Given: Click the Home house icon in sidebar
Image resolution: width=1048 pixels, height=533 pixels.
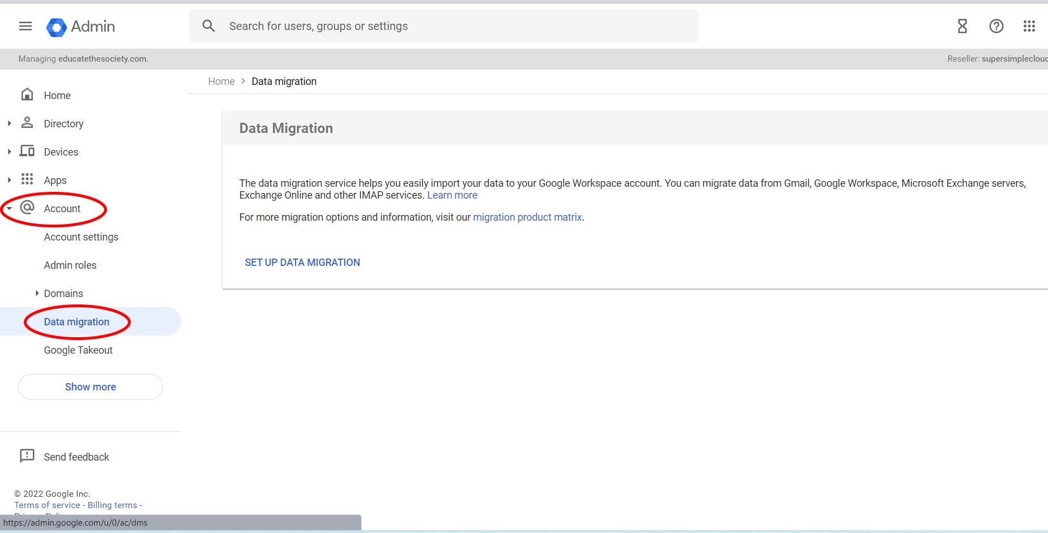Looking at the screenshot, I should [x=27, y=94].
